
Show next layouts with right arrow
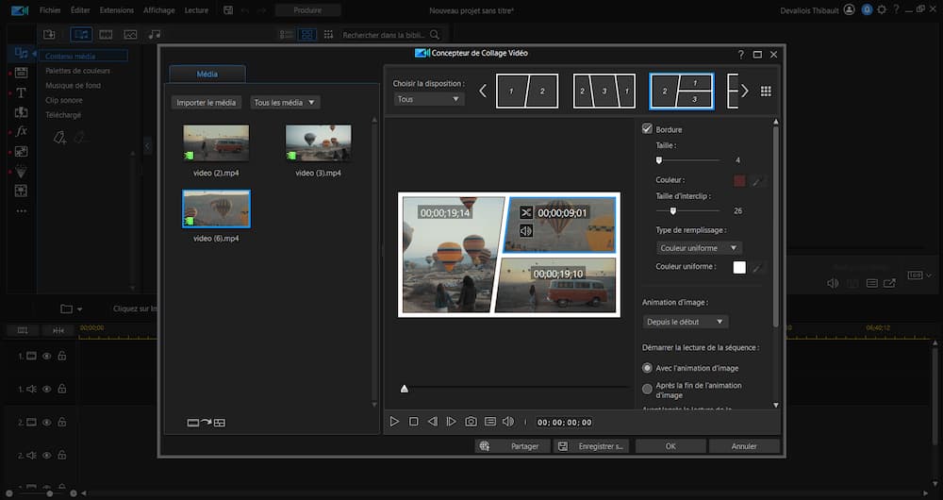pos(745,91)
